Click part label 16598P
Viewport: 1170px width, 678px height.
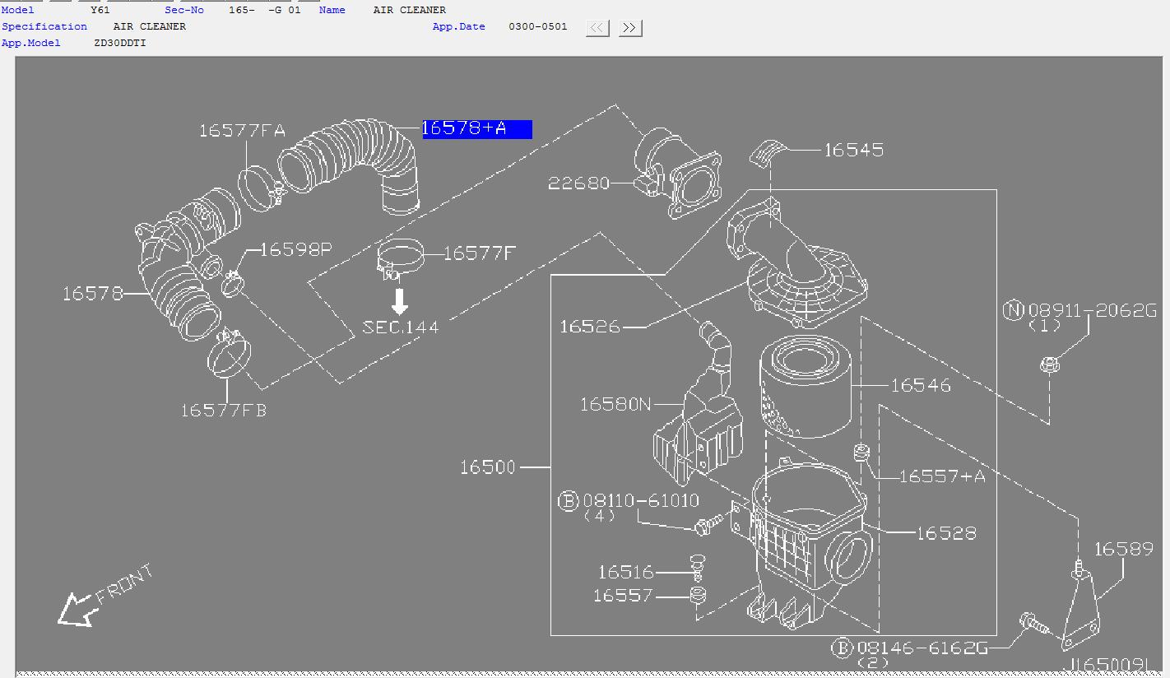[296, 249]
